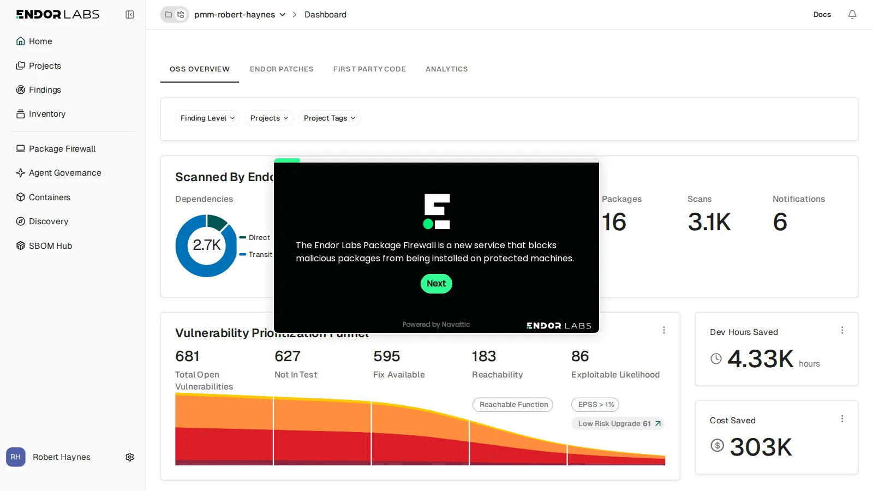Collapse the sidebar with the panel icon
This screenshot has height=491, width=873.
click(x=130, y=15)
